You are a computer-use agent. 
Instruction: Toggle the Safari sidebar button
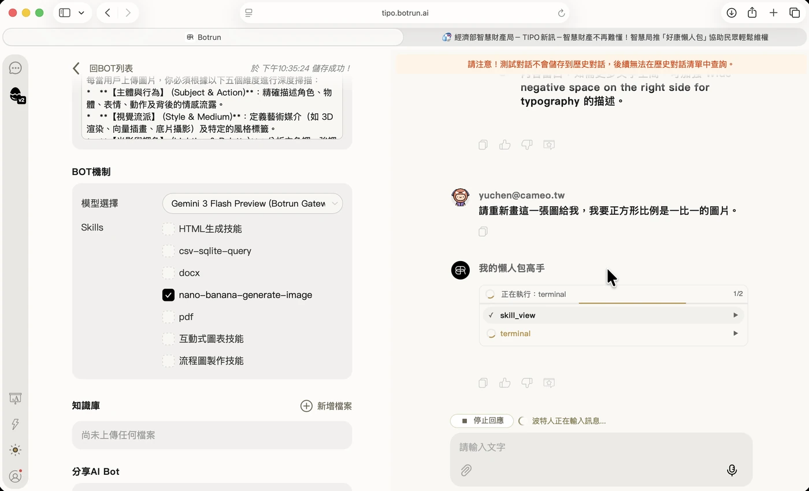click(x=65, y=13)
